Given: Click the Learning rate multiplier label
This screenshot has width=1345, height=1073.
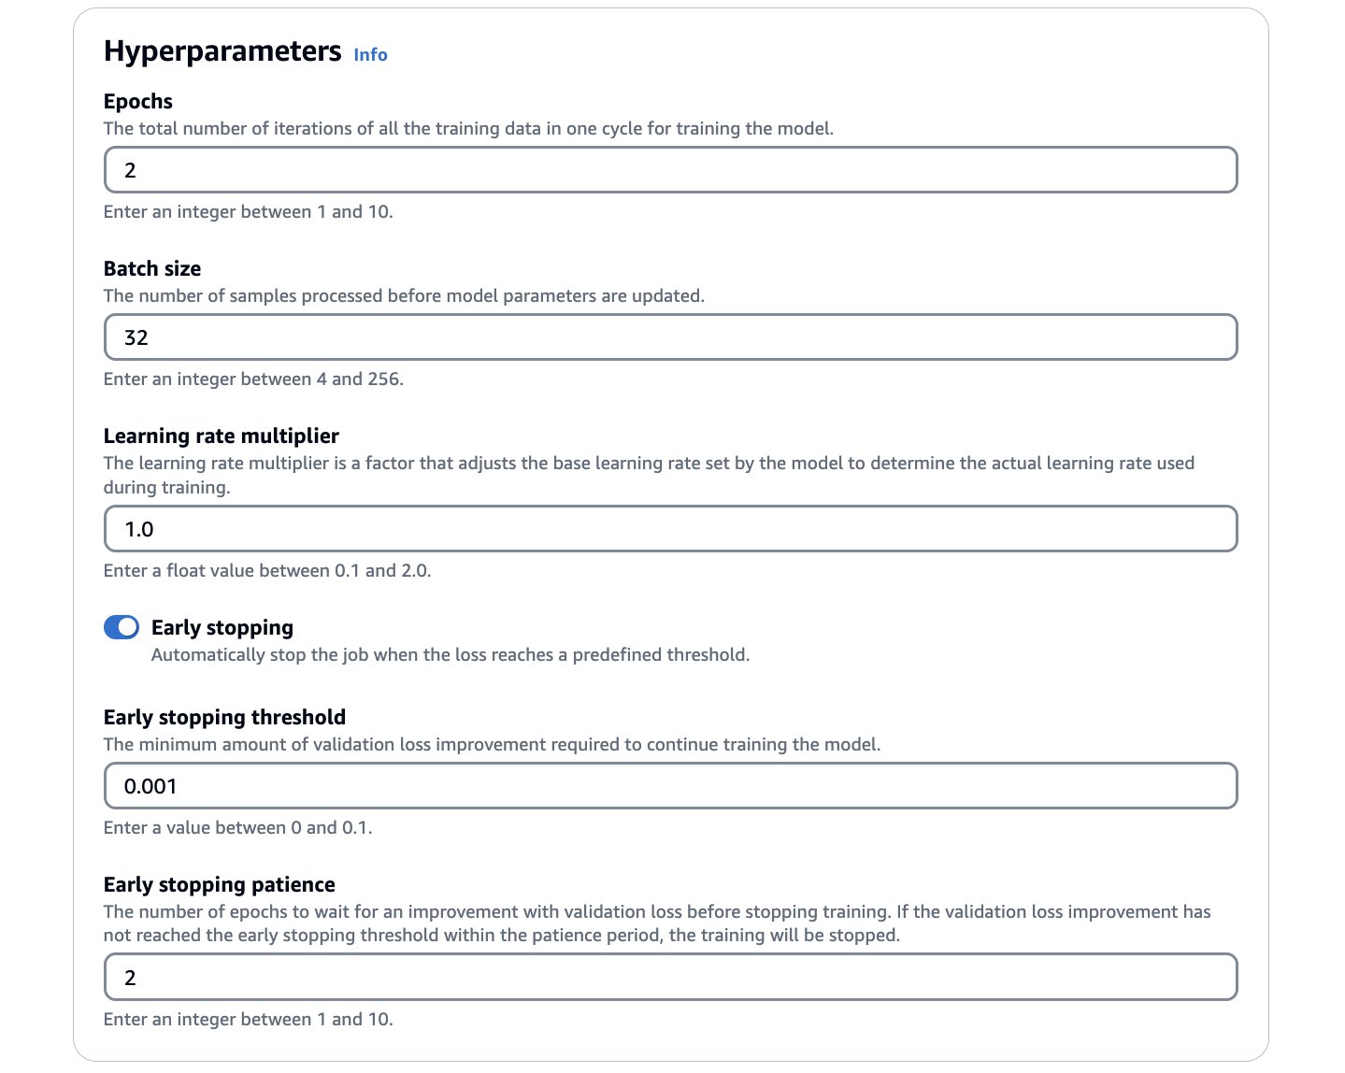Looking at the screenshot, I should point(222,436).
